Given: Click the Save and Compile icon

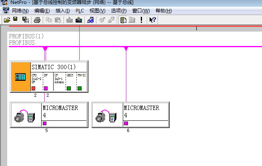Looking at the screenshot, I should 25,20.
